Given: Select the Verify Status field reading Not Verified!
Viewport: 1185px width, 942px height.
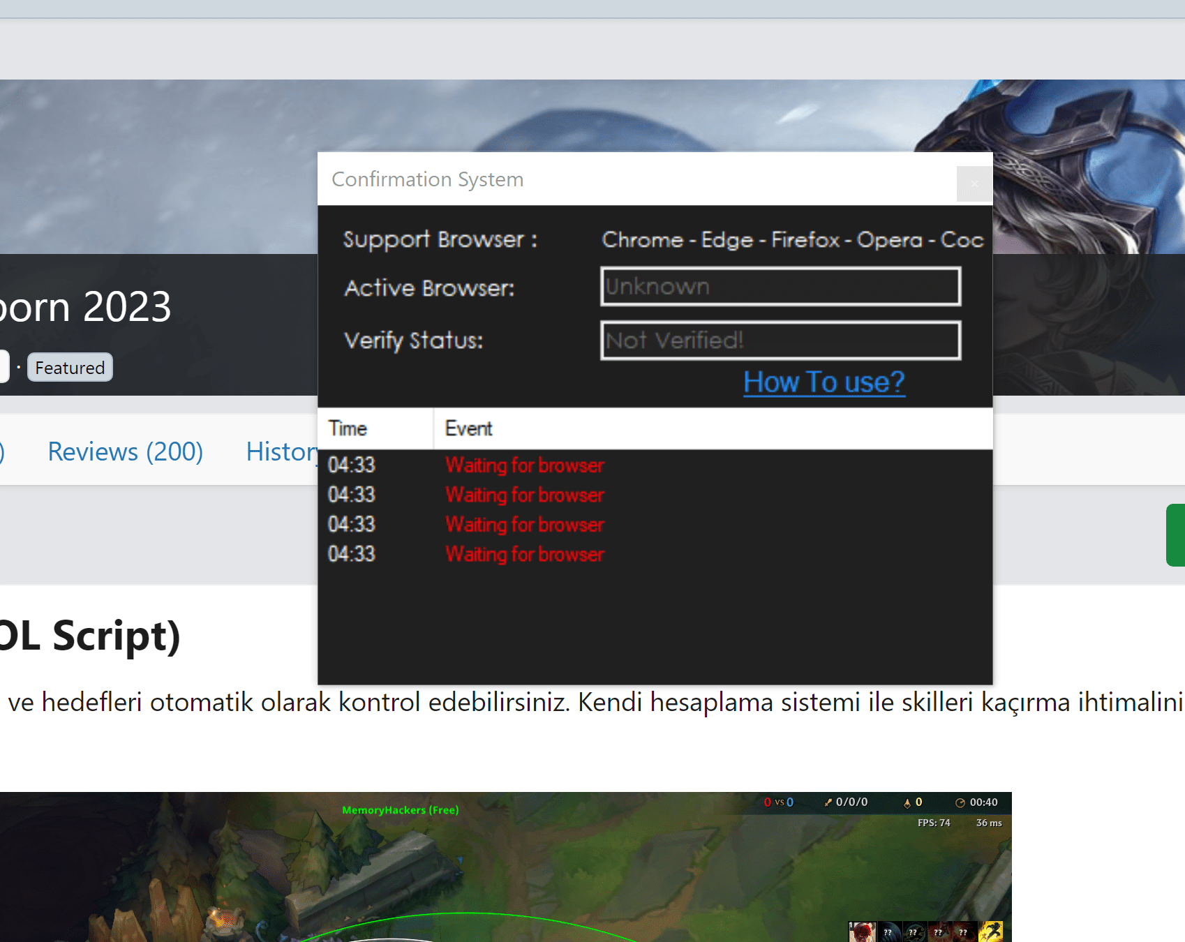Looking at the screenshot, I should (780, 341).
